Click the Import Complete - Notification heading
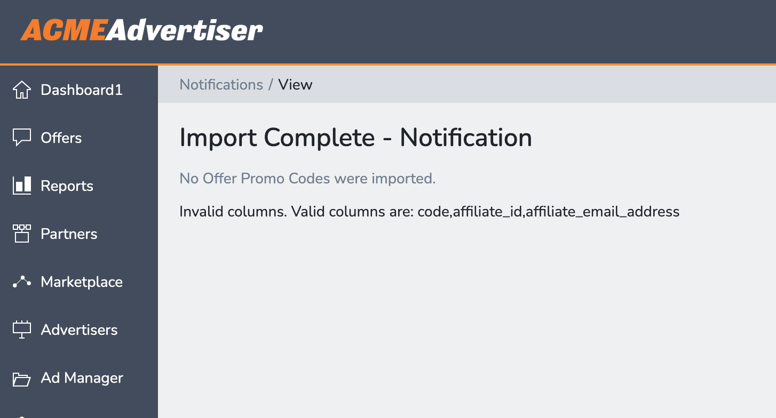The width and height of the screenshot is (776, 418). click(355, 138)
